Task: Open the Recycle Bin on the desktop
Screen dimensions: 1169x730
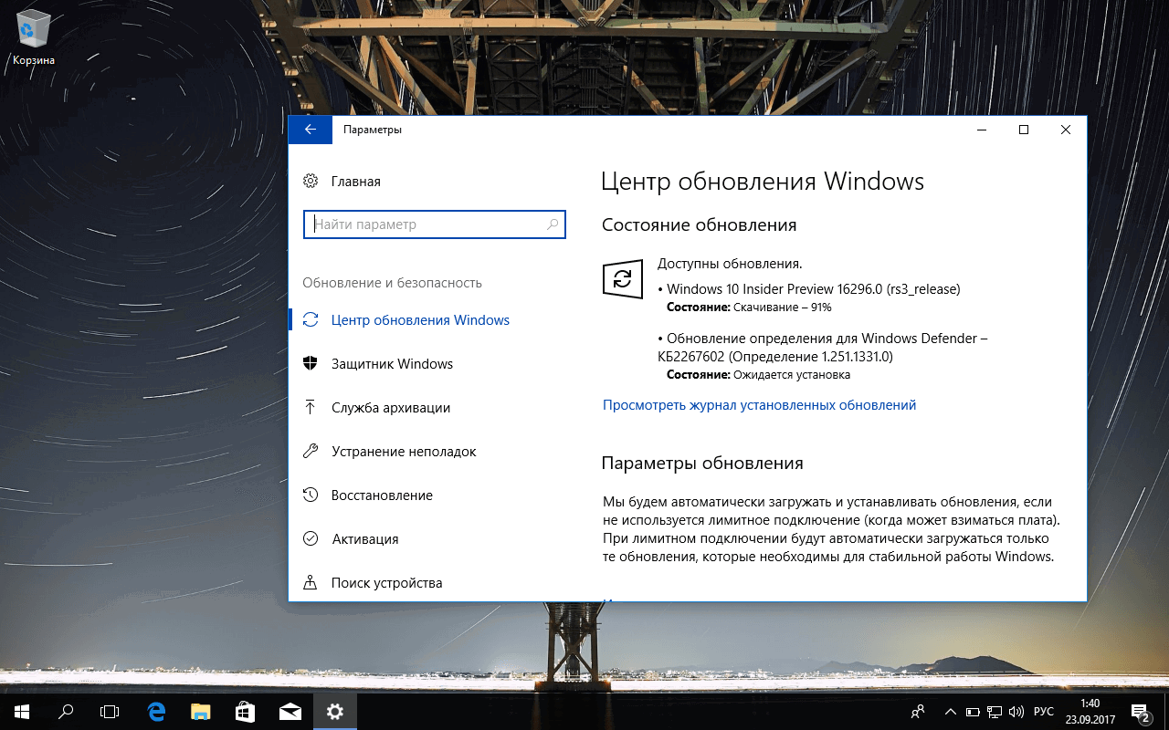Action: point(33,29)
